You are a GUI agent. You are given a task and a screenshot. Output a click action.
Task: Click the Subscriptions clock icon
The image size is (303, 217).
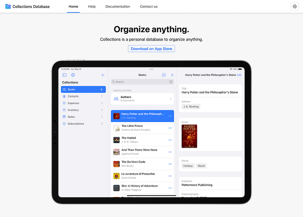(x=64, y=124)
